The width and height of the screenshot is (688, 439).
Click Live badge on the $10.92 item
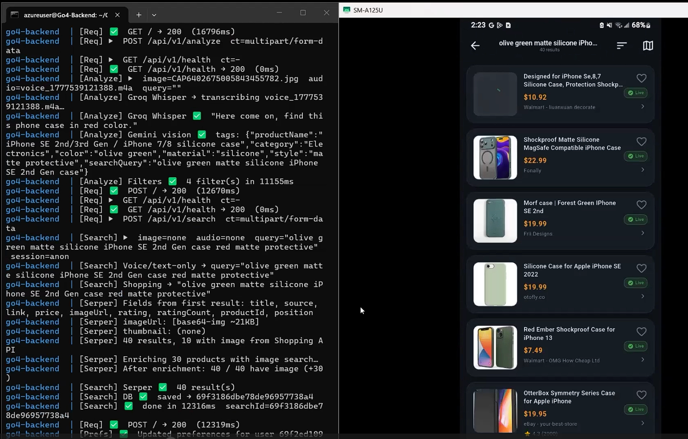point(636,93)
